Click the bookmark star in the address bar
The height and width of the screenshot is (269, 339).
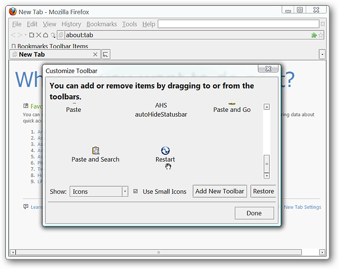(320, 35)
